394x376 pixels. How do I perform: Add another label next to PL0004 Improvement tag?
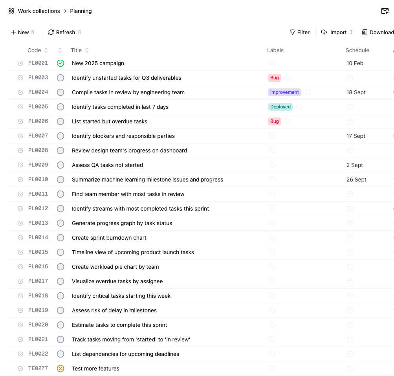coord(308,92)
